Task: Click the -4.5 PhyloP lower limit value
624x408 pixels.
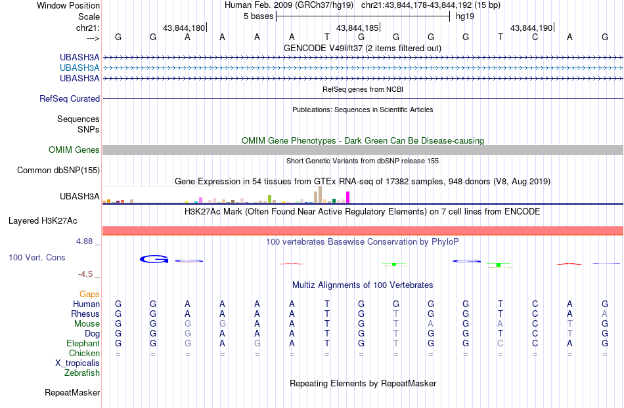Action: pyautogui.click(x=85, y=274)
